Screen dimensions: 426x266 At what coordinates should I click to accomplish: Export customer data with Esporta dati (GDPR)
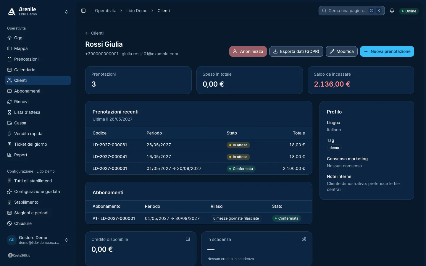pyautogui.click(x=296, y=51)
